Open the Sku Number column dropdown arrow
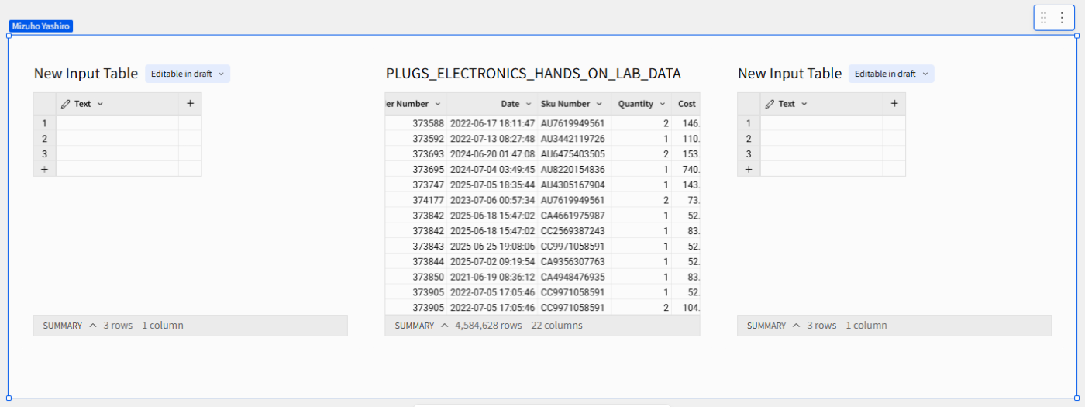This screenshot has height=407, width=1085. [x=599, y=104]
